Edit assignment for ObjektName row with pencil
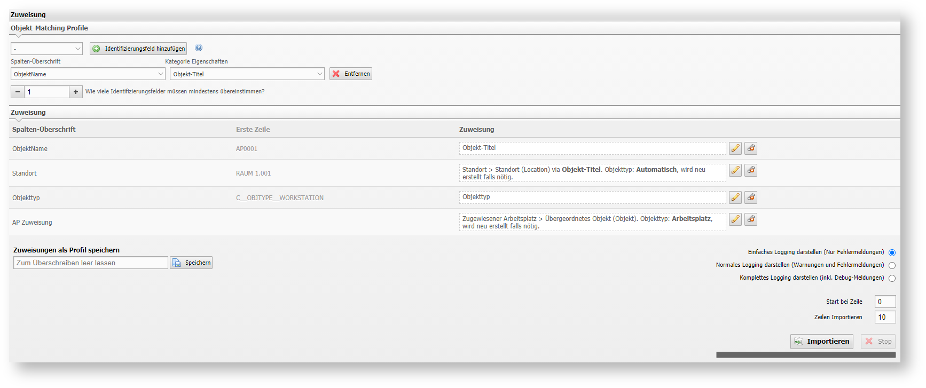 click(735, 148)
